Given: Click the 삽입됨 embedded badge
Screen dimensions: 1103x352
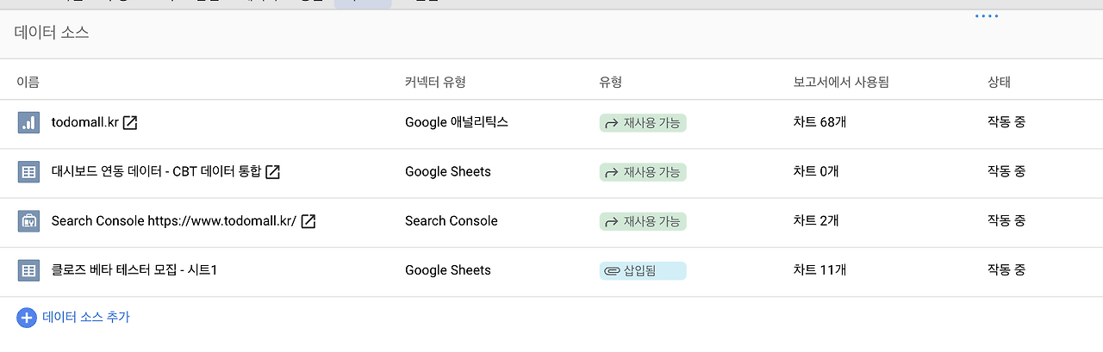Looking at the screenshot, I should click(643, 270).
